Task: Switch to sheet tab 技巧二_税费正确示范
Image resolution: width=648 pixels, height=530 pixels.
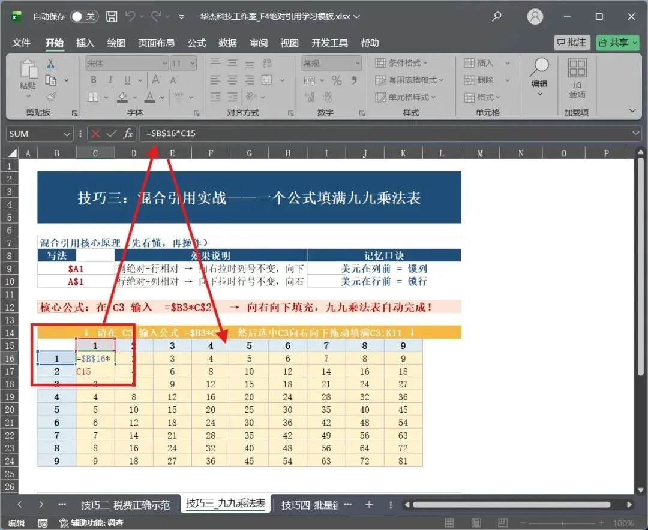Action: (125, 505)
